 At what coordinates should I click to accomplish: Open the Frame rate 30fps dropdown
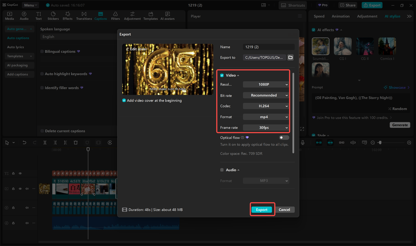[266, 128]
